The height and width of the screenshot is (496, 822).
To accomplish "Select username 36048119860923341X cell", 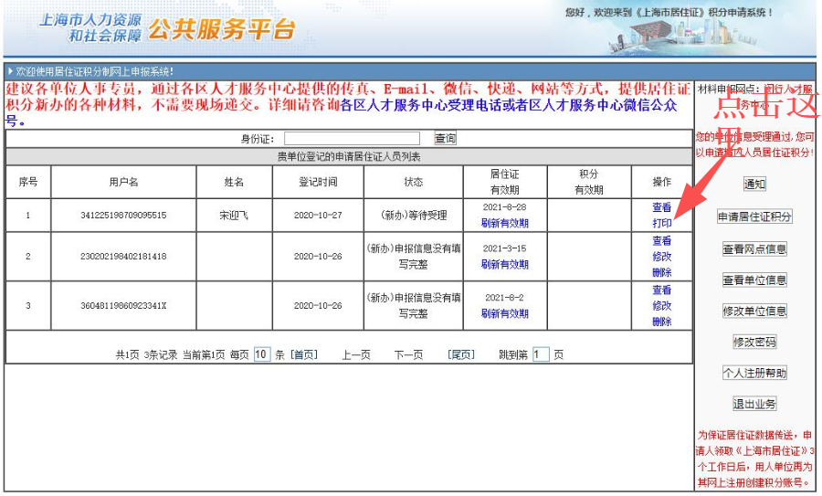I will [x=123, y=306].
